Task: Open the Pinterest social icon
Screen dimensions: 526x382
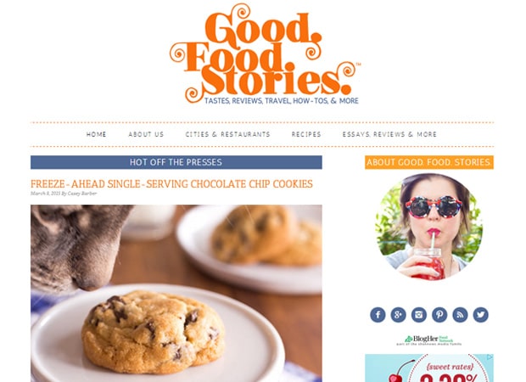Action: [x=439, y=315]
